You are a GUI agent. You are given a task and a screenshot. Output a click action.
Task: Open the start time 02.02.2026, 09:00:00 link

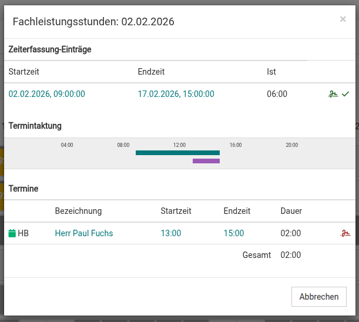click(47, 94)
